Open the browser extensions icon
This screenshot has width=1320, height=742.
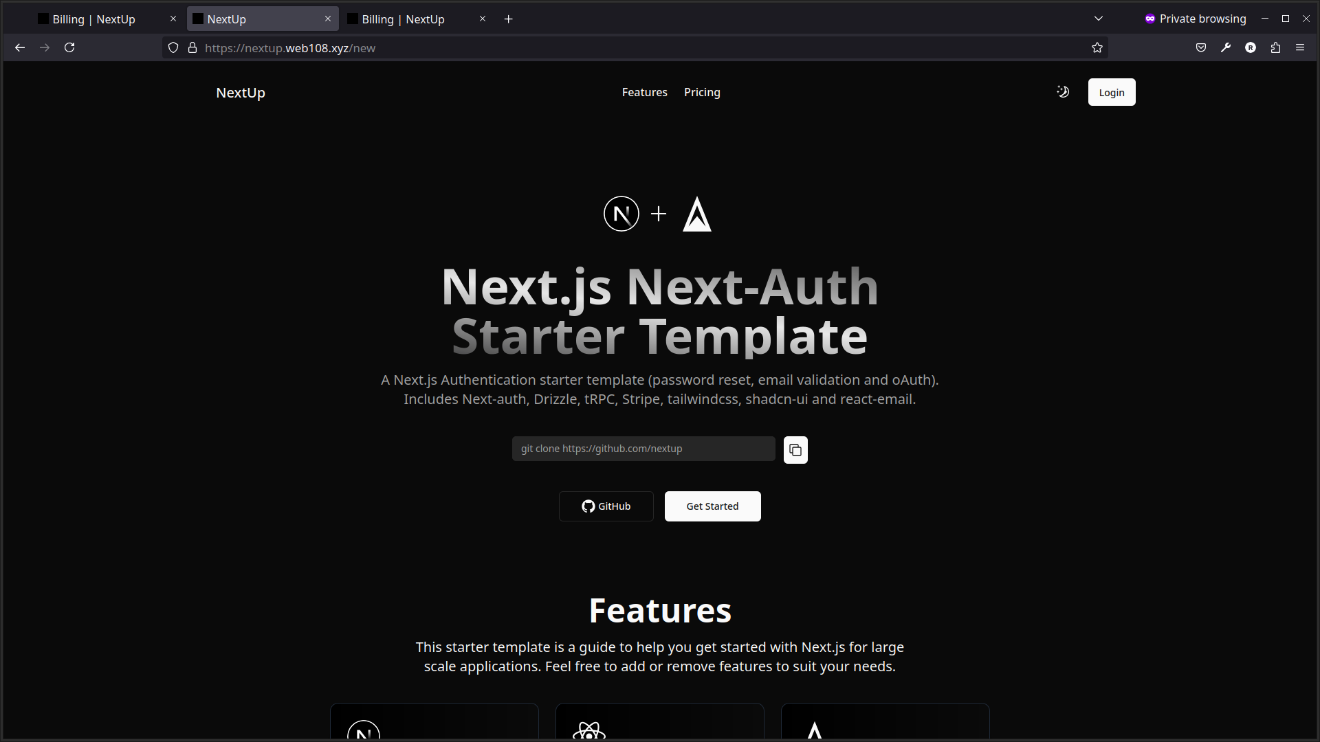pos(1275,47)
